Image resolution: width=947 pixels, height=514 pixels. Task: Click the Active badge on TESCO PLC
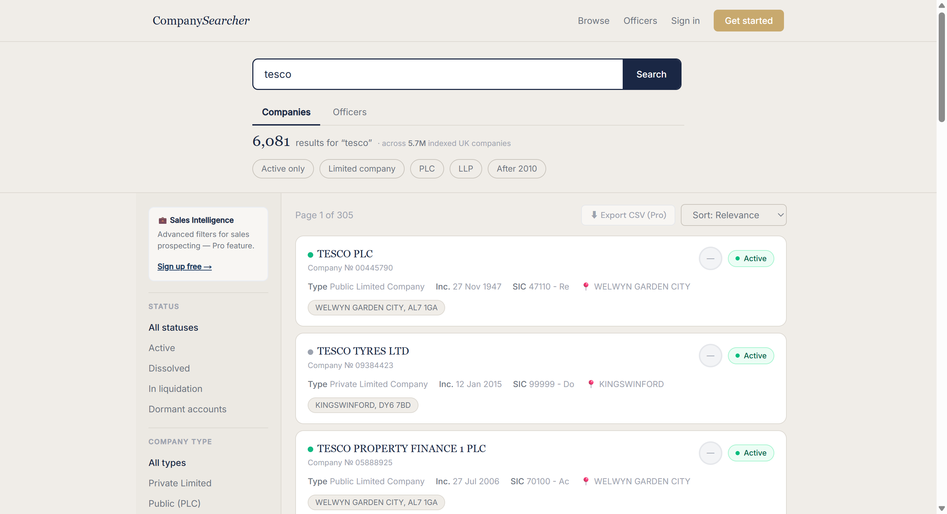[751, 258]
